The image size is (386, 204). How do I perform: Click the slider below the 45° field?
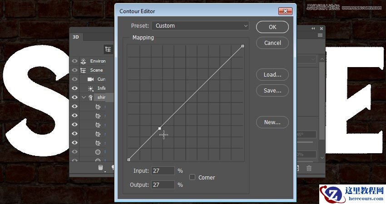(x=305, y=142)
